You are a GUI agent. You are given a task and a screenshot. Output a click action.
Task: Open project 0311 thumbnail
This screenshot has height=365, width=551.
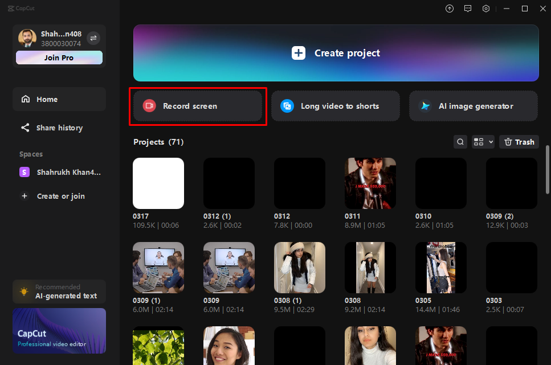point(370,183)
